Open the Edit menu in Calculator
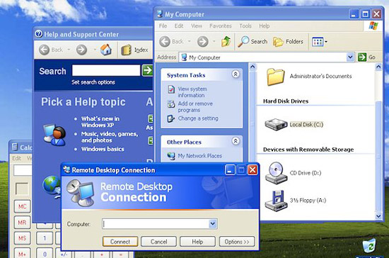This screenshot has height=258, width=389. point(17,158)
